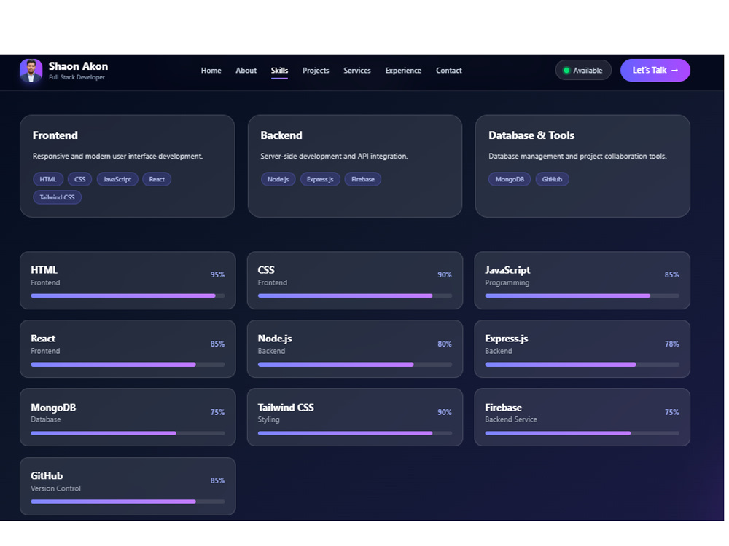Image resolution: width=729 pixels, height=546 pixels.
Task: Click the HTML tag in Frontend card
Action: coord(48,179)
